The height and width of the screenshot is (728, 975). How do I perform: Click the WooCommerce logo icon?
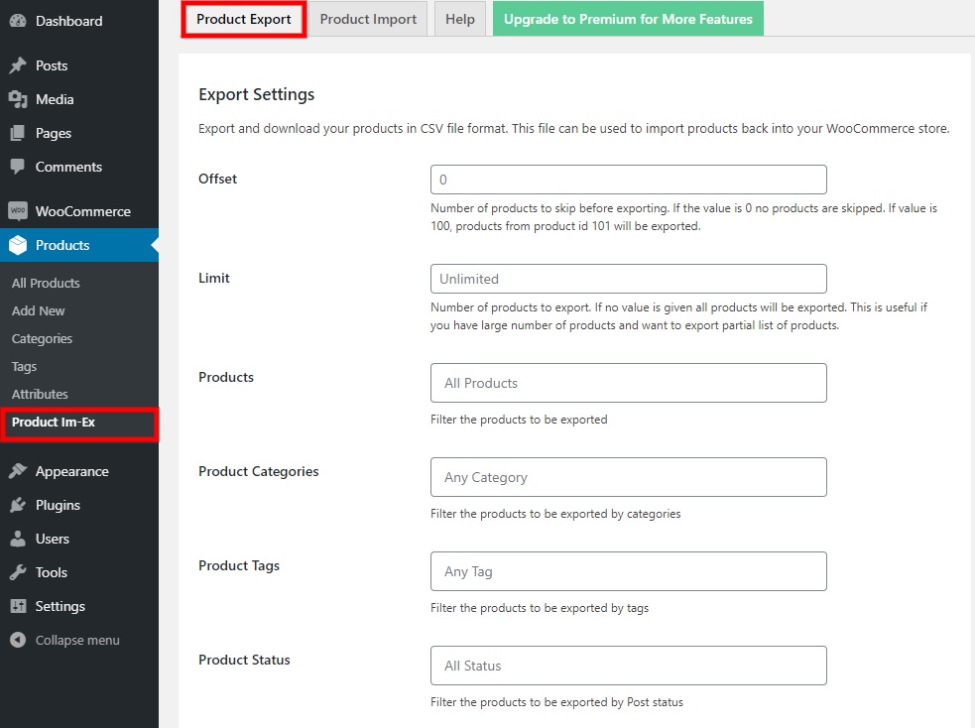pos(18,210)
